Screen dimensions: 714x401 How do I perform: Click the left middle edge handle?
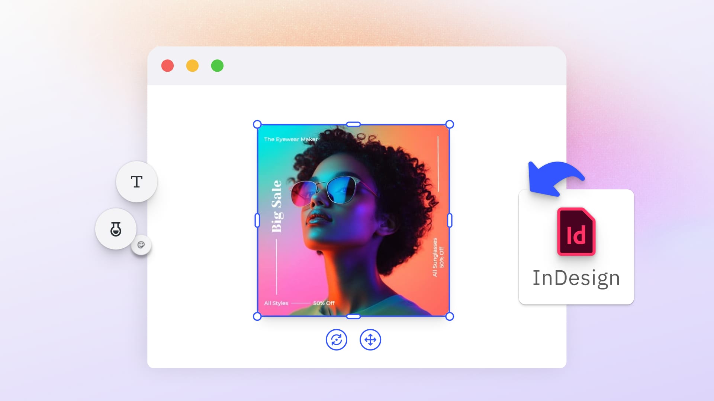point(257,221)
